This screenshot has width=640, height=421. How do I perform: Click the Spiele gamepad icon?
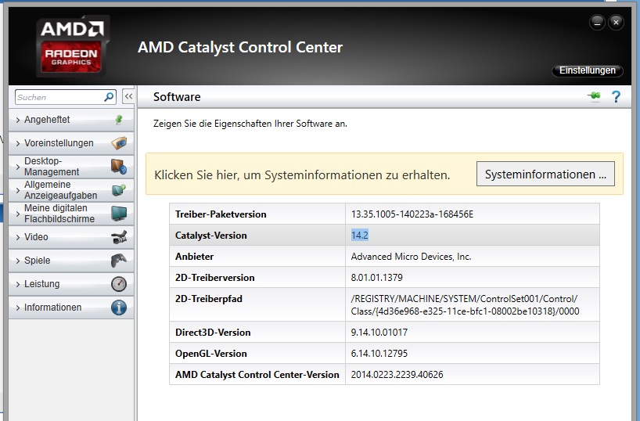pos(119,261)
